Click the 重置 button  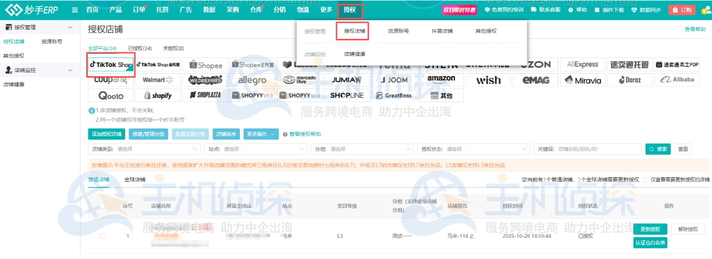click(683, 149)
